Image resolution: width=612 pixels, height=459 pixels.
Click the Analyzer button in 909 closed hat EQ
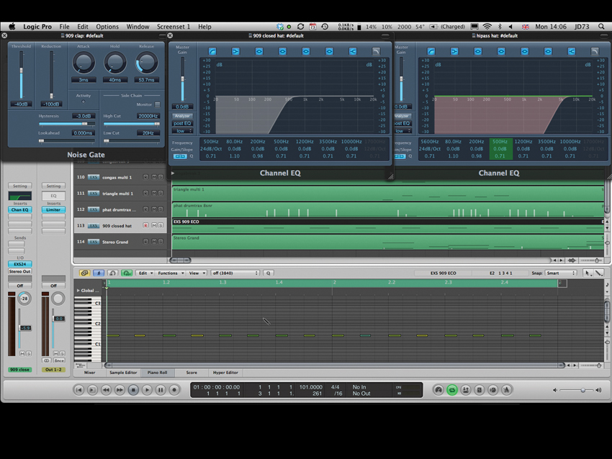pyautogui.click(x=183, y=116)
